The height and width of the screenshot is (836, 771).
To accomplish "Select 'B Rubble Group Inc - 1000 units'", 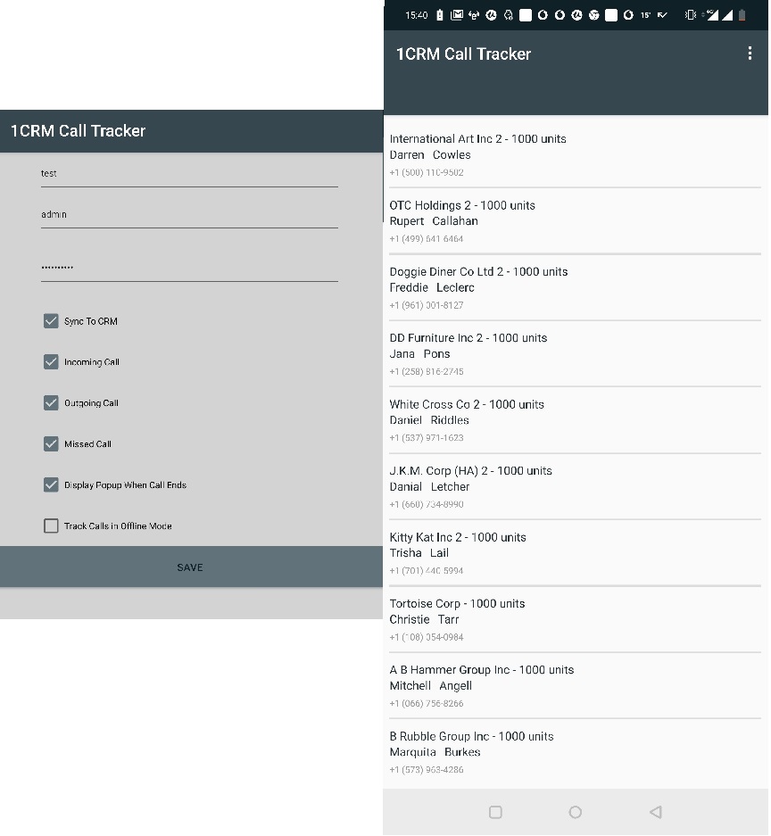I will coord(471,736).
